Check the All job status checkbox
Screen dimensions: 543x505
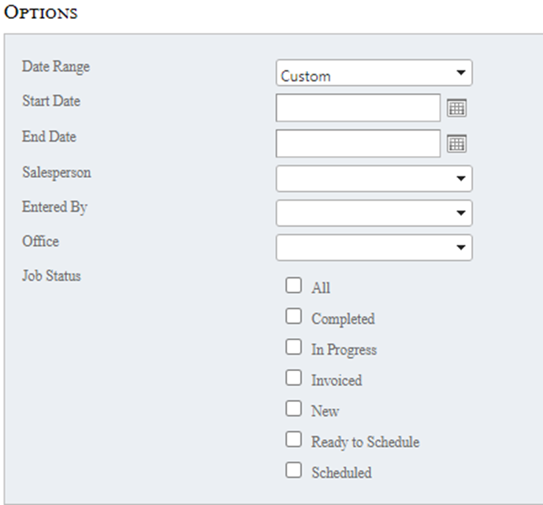[x=294, y=285]
